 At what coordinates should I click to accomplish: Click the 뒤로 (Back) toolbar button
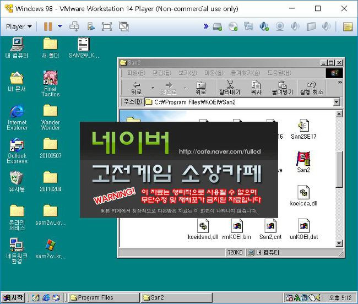[136, 88]
